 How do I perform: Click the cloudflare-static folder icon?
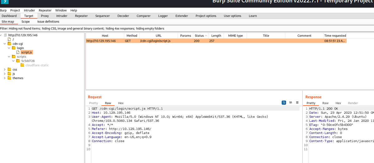(22, 65)
